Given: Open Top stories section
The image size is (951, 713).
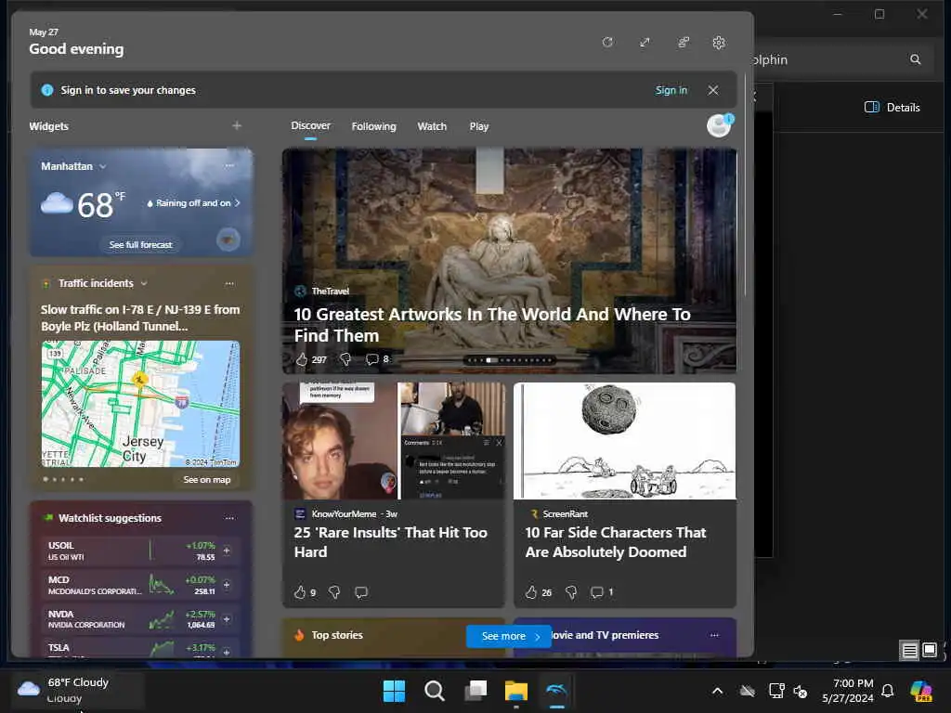Looking at the screenshot, I should (x=337, y=635).
